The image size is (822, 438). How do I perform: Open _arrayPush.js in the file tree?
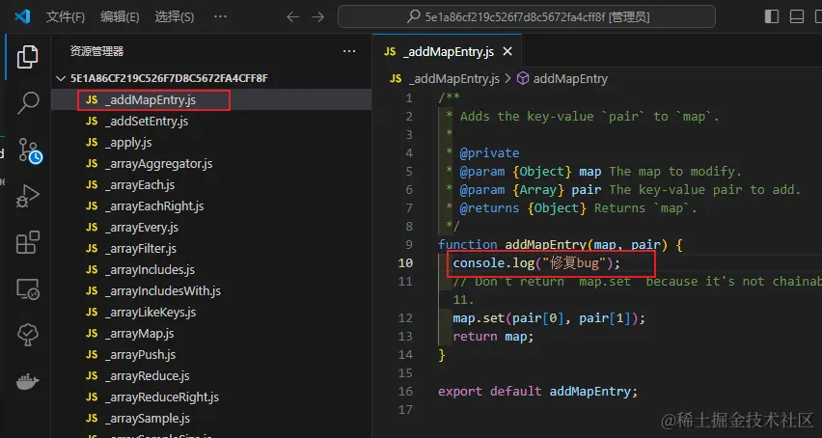[211, 354]
